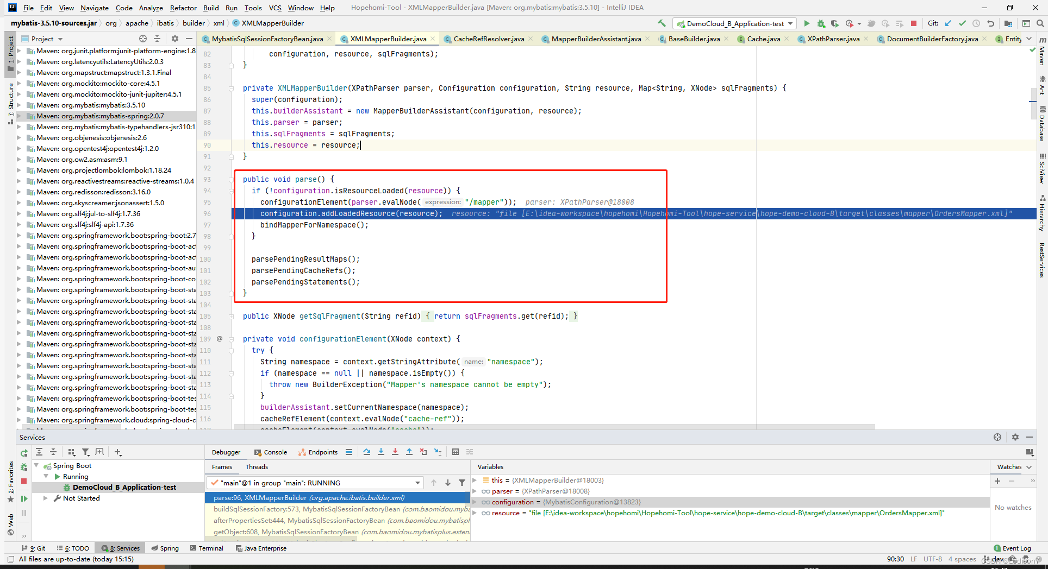Open Search Everywhere magnifier icon

(x=1040, y=23)
